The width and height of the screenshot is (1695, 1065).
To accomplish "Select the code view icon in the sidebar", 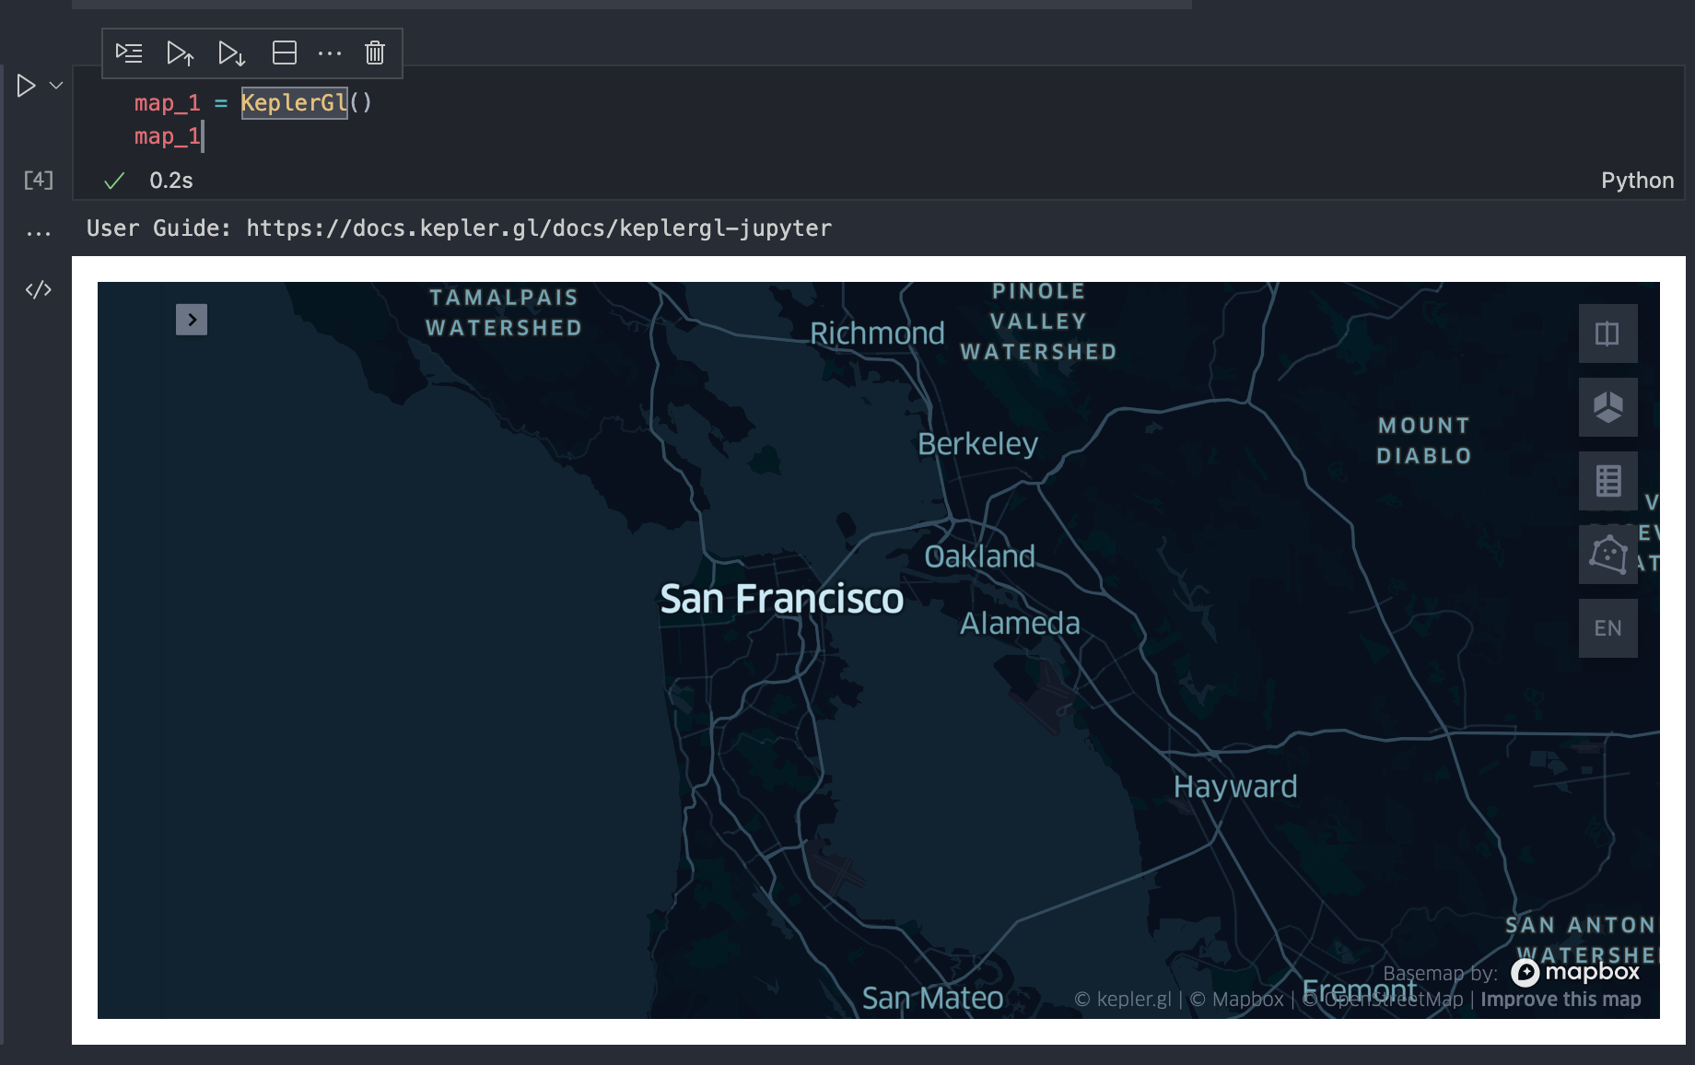I will pyautogui.click(x=38, y=288).
